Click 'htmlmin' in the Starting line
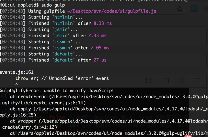The image size is (208, 137). (x=63, y=17)
